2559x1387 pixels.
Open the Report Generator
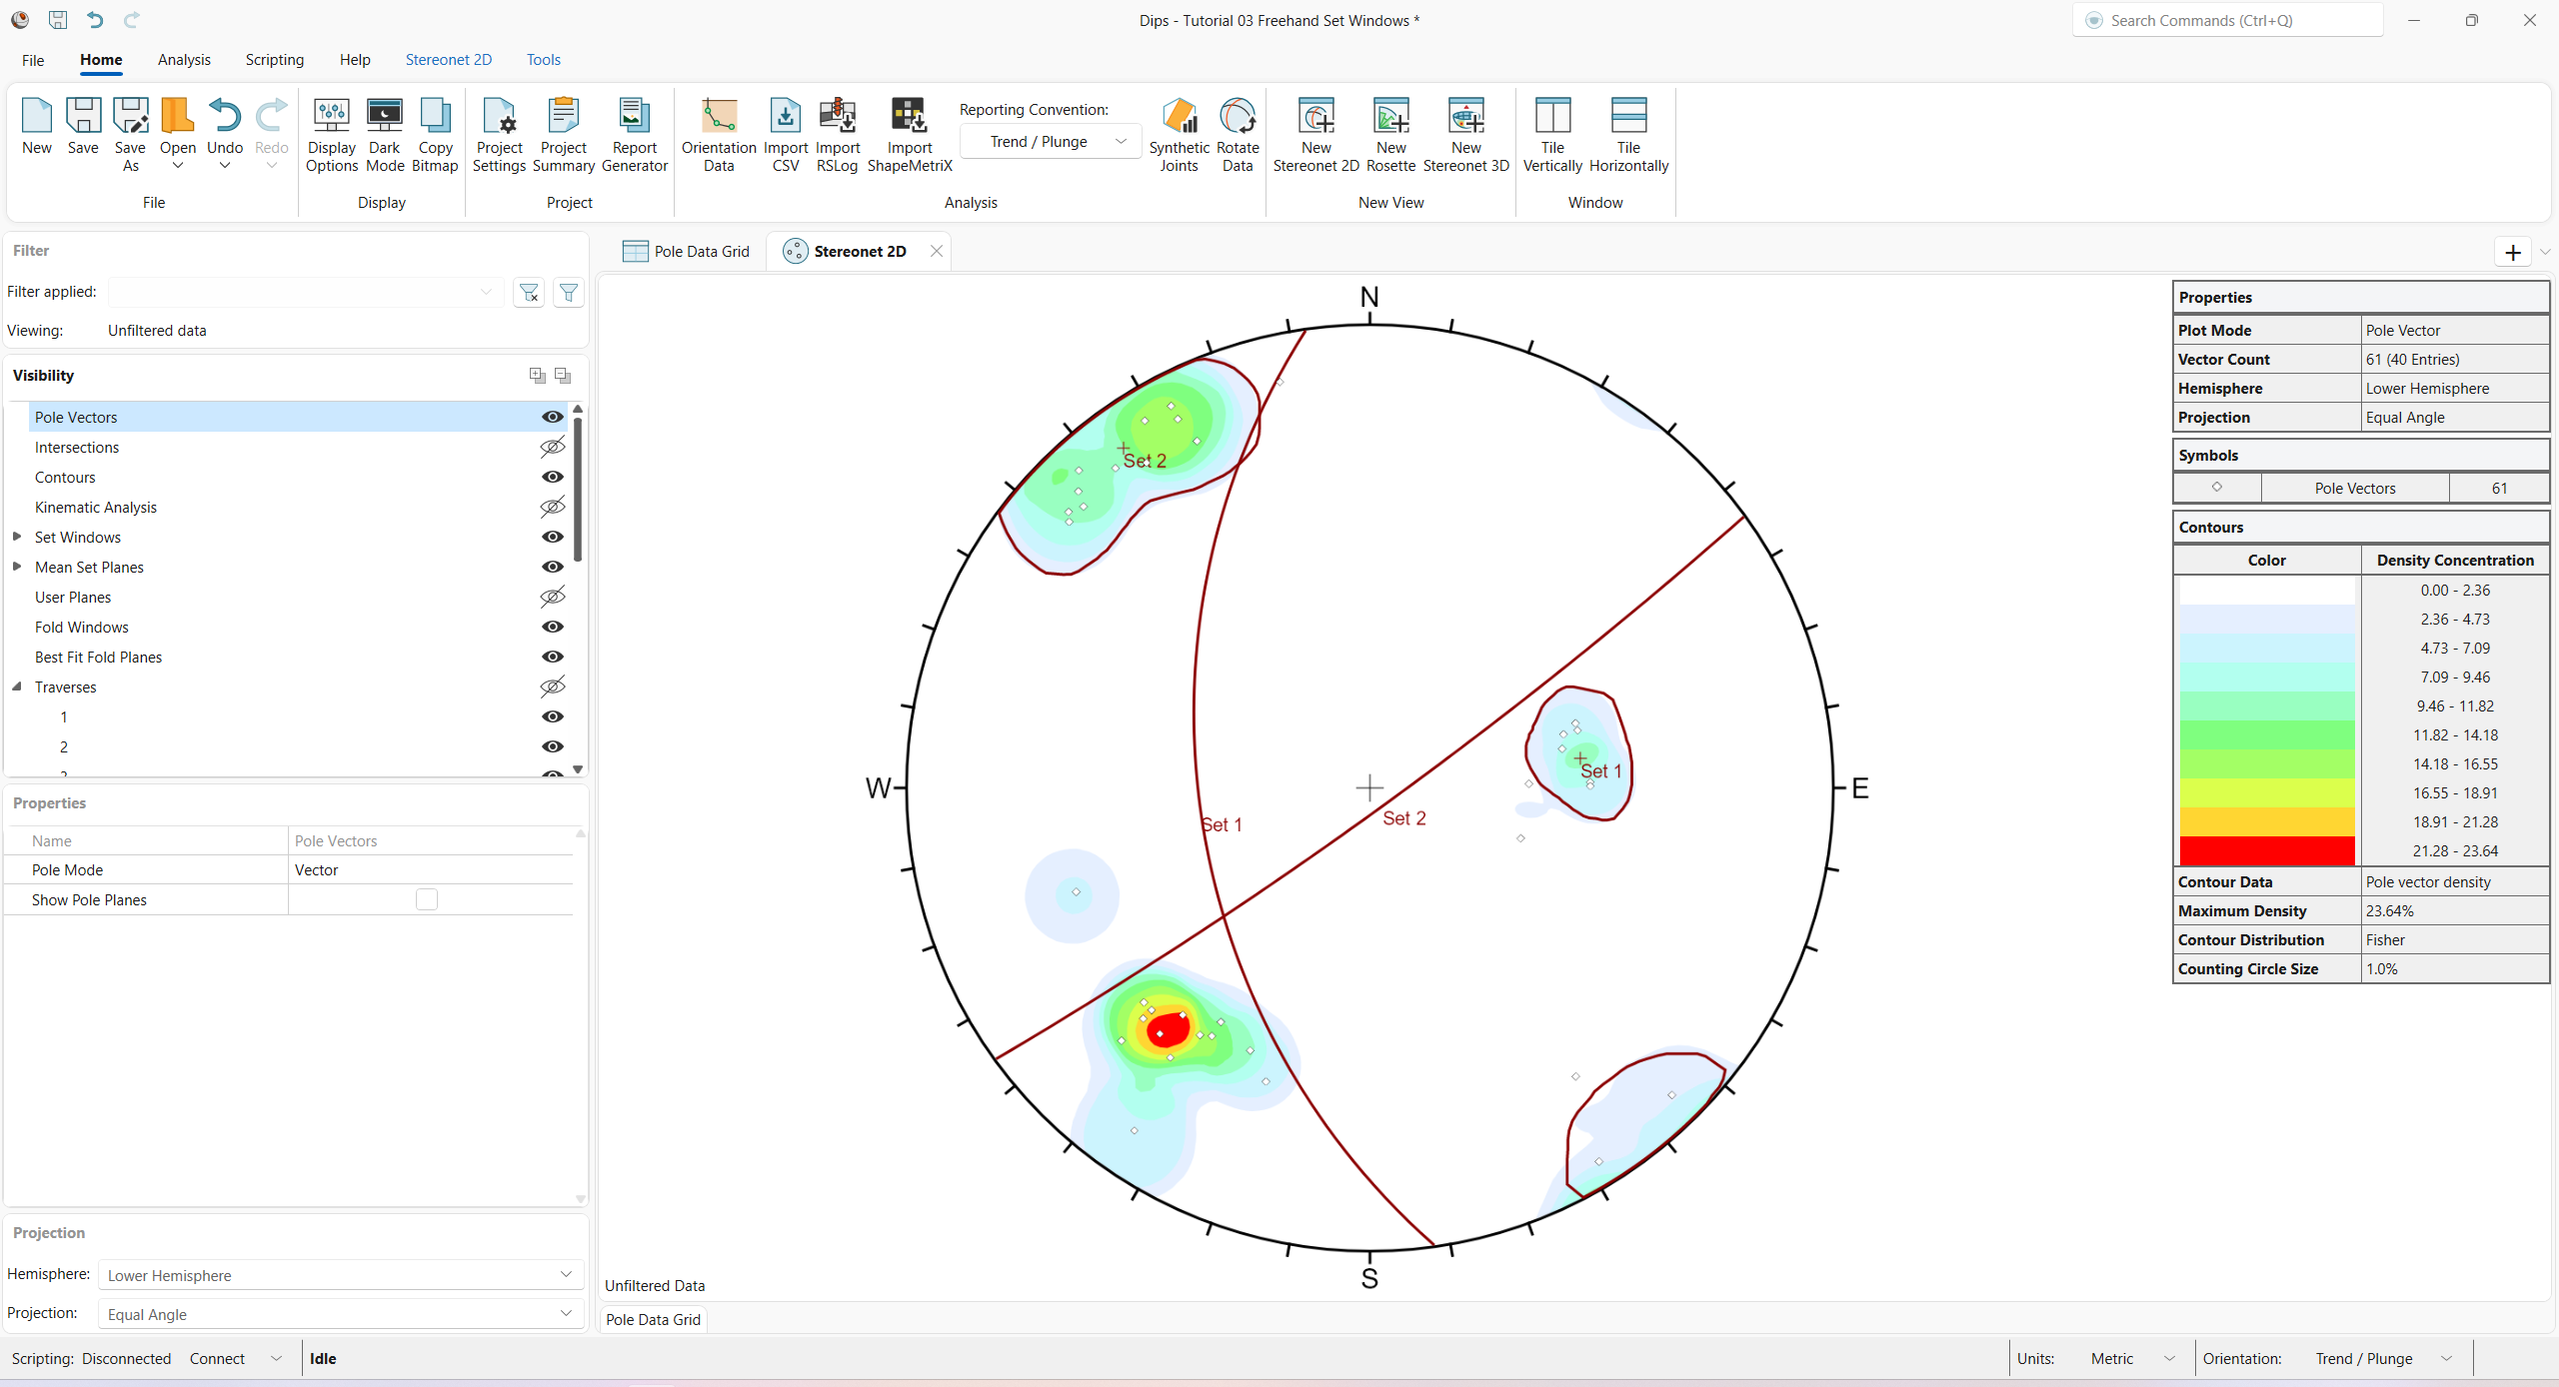[x=634, y=133]
